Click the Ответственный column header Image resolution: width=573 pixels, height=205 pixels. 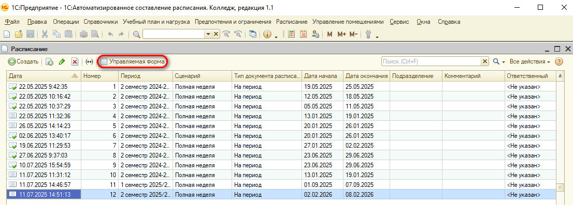point(530,76)
